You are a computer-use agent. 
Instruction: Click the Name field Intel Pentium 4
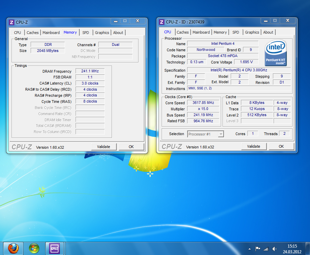tap(223, 43)
